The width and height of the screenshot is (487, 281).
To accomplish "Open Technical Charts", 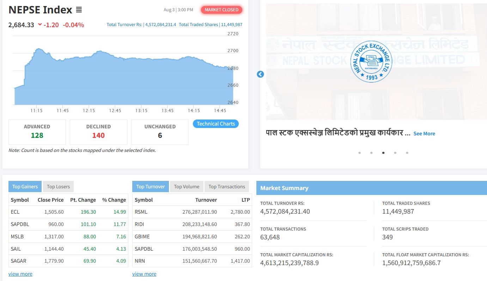I will [216, 124].
